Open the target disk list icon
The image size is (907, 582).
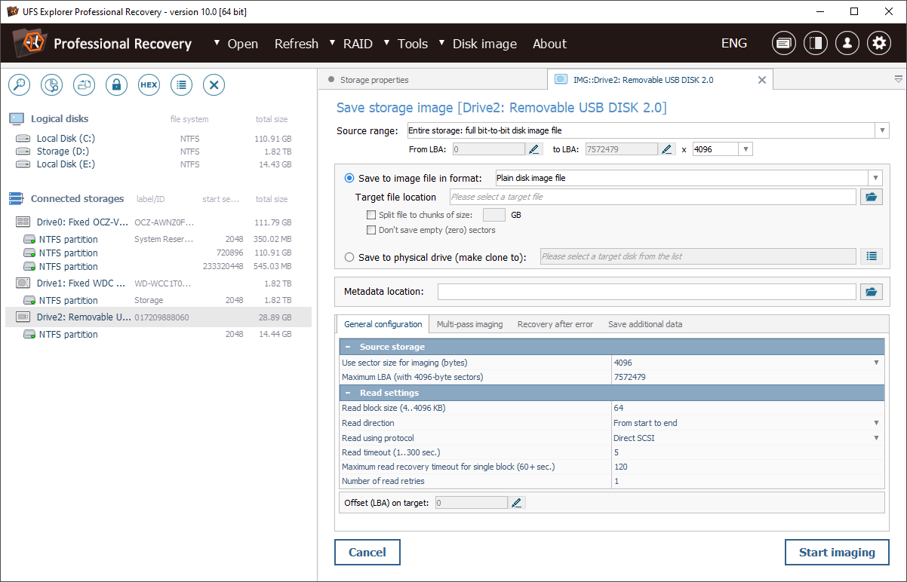click(872, 256)
